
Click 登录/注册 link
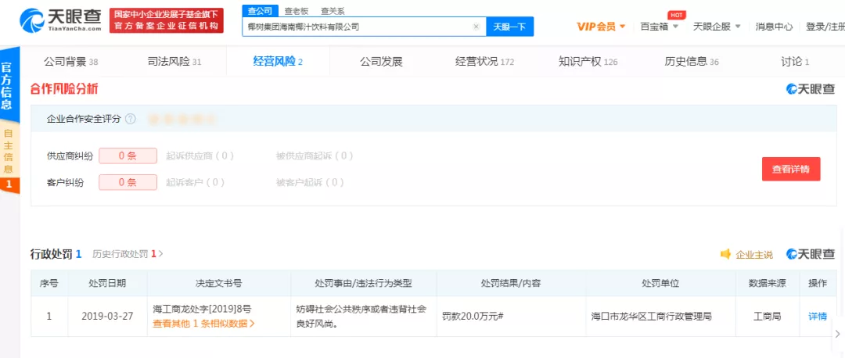coord(825,27)
